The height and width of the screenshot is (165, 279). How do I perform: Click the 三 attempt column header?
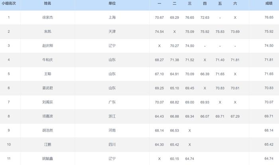point(190,3)
